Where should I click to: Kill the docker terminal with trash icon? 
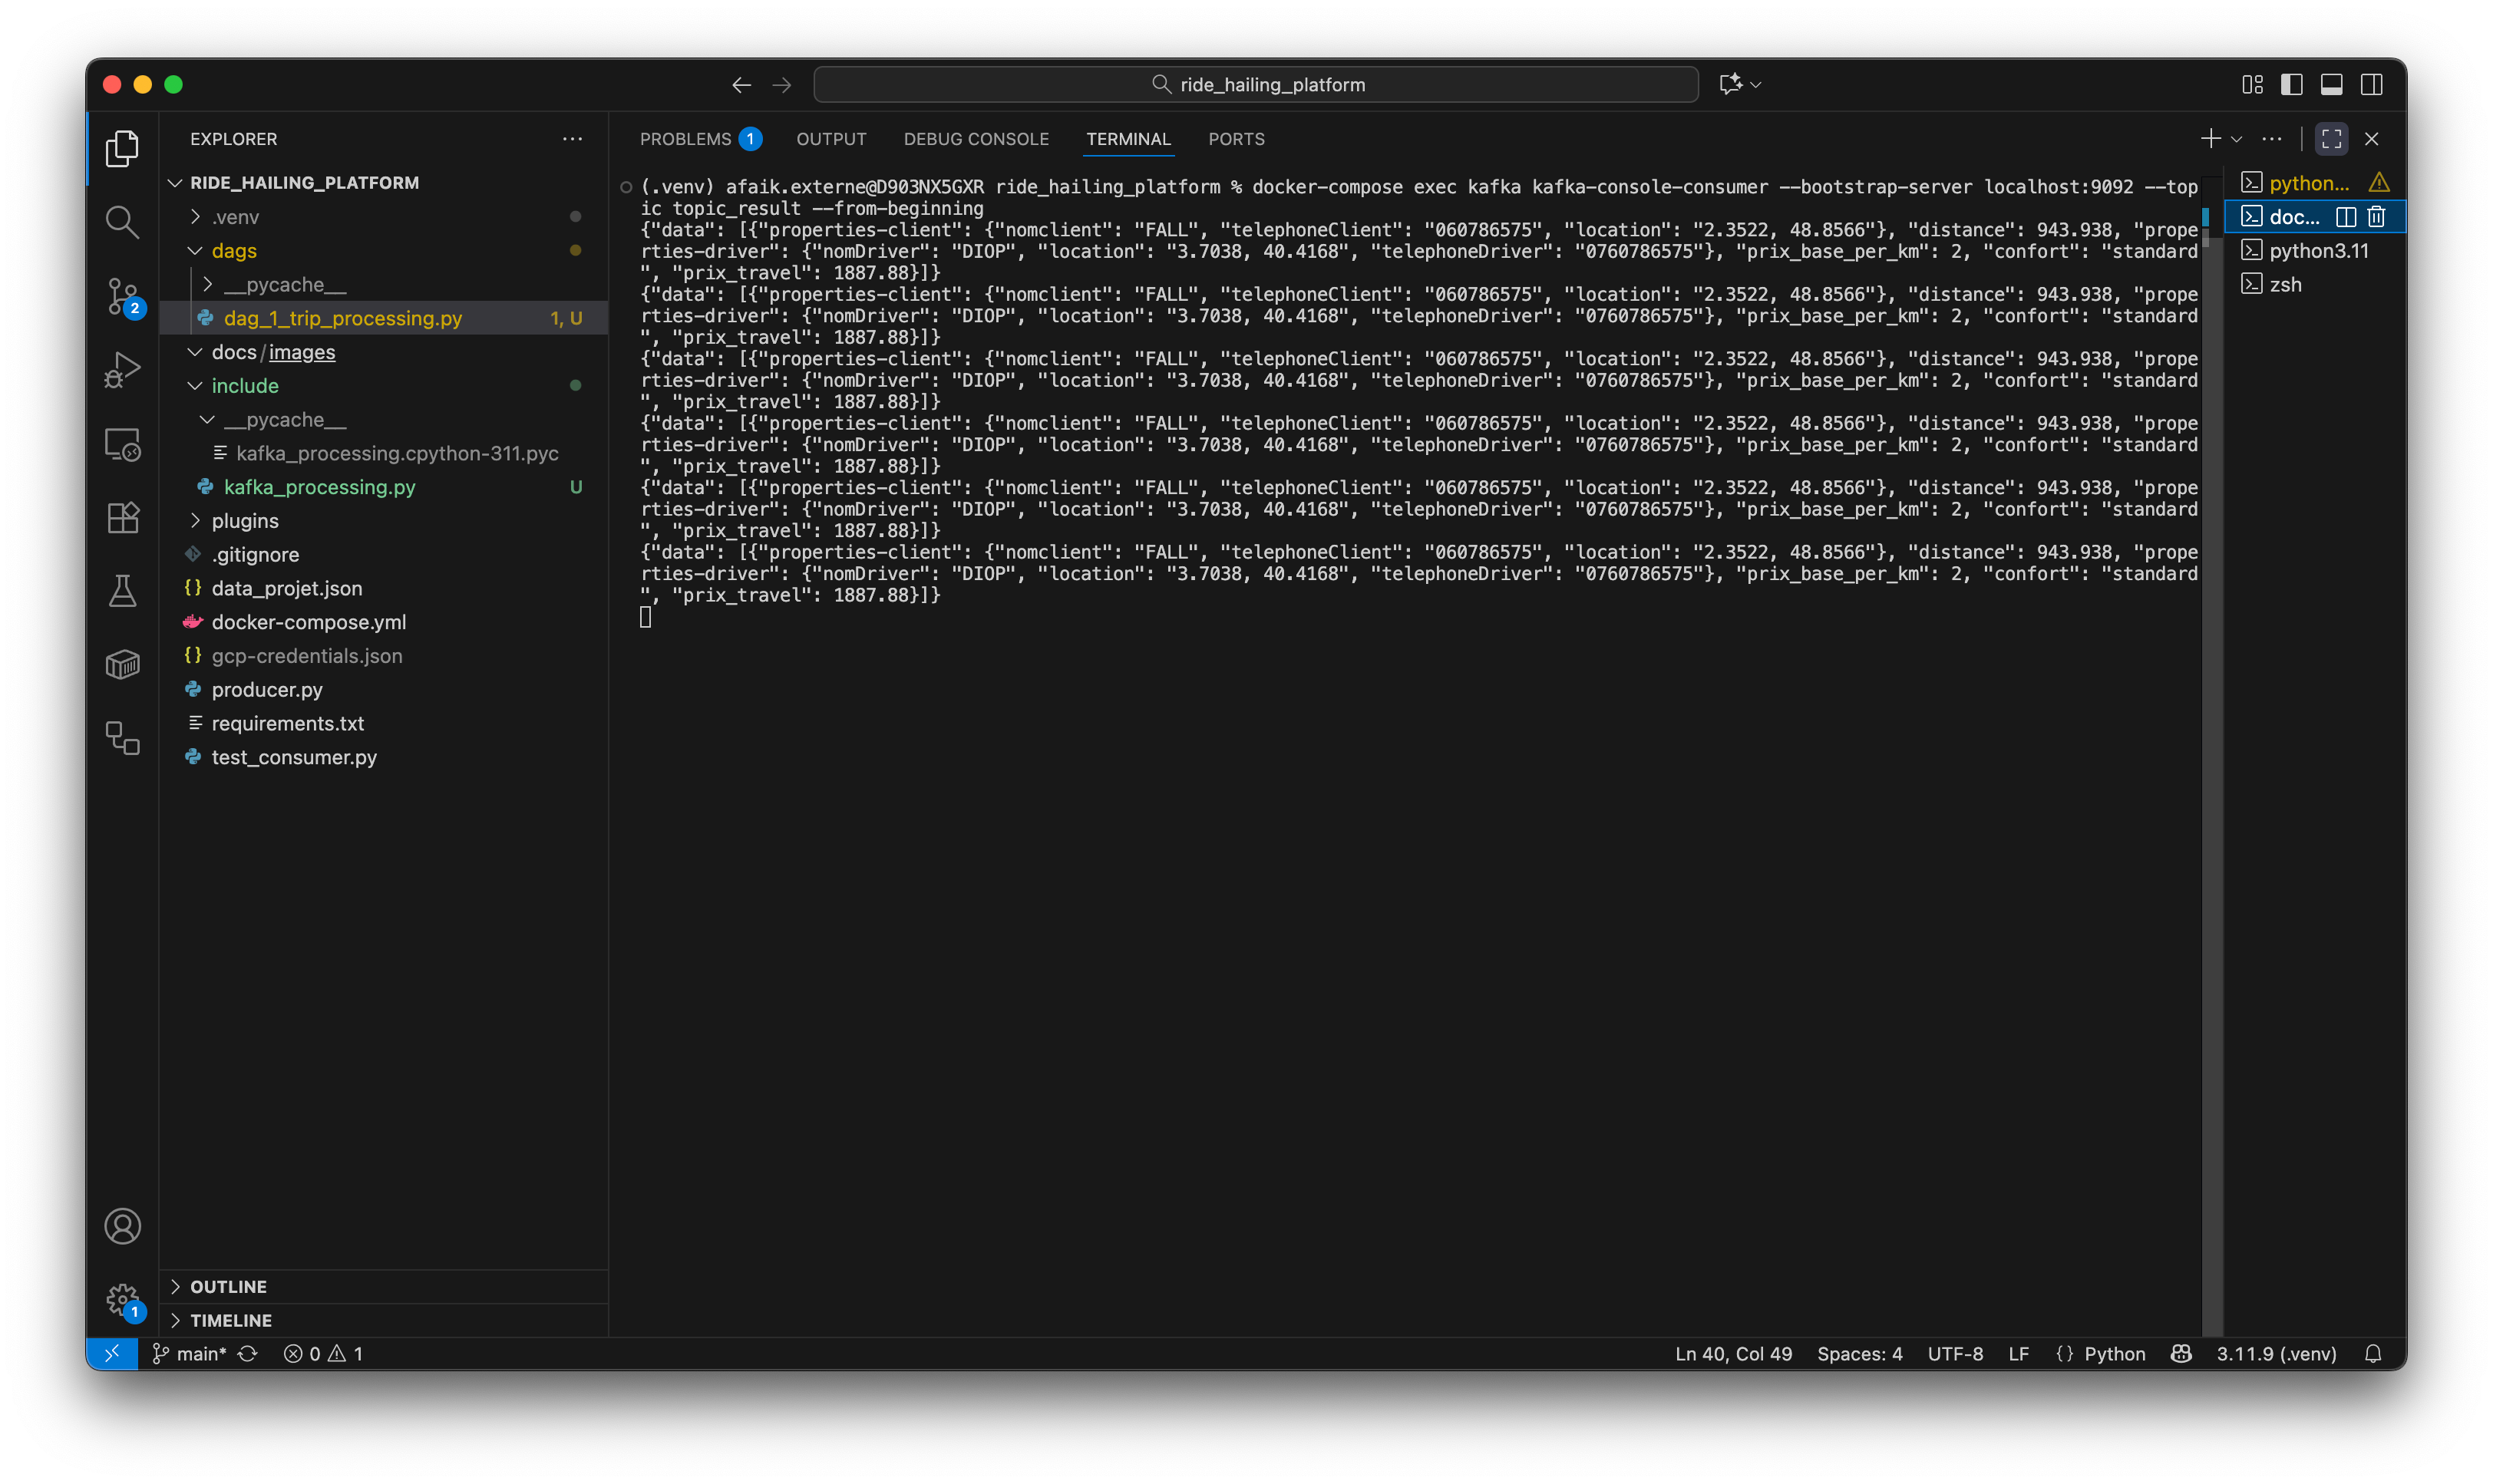(2376, 216)
